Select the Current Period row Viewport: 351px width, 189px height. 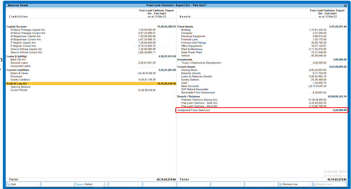coord(19,90)
